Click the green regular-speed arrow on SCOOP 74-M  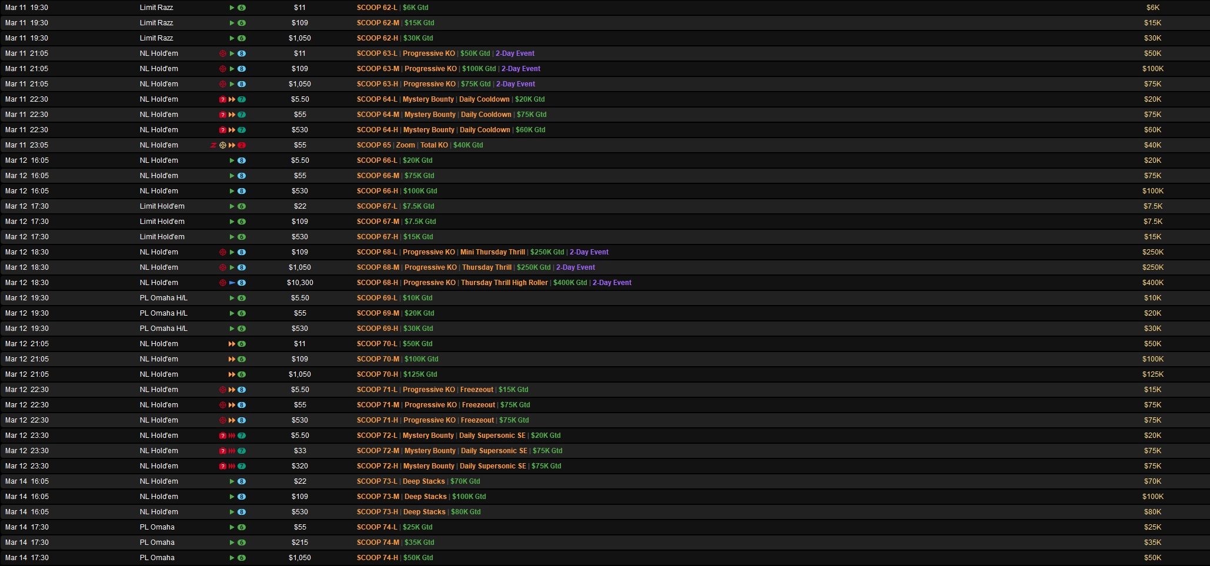pos(232,542)
